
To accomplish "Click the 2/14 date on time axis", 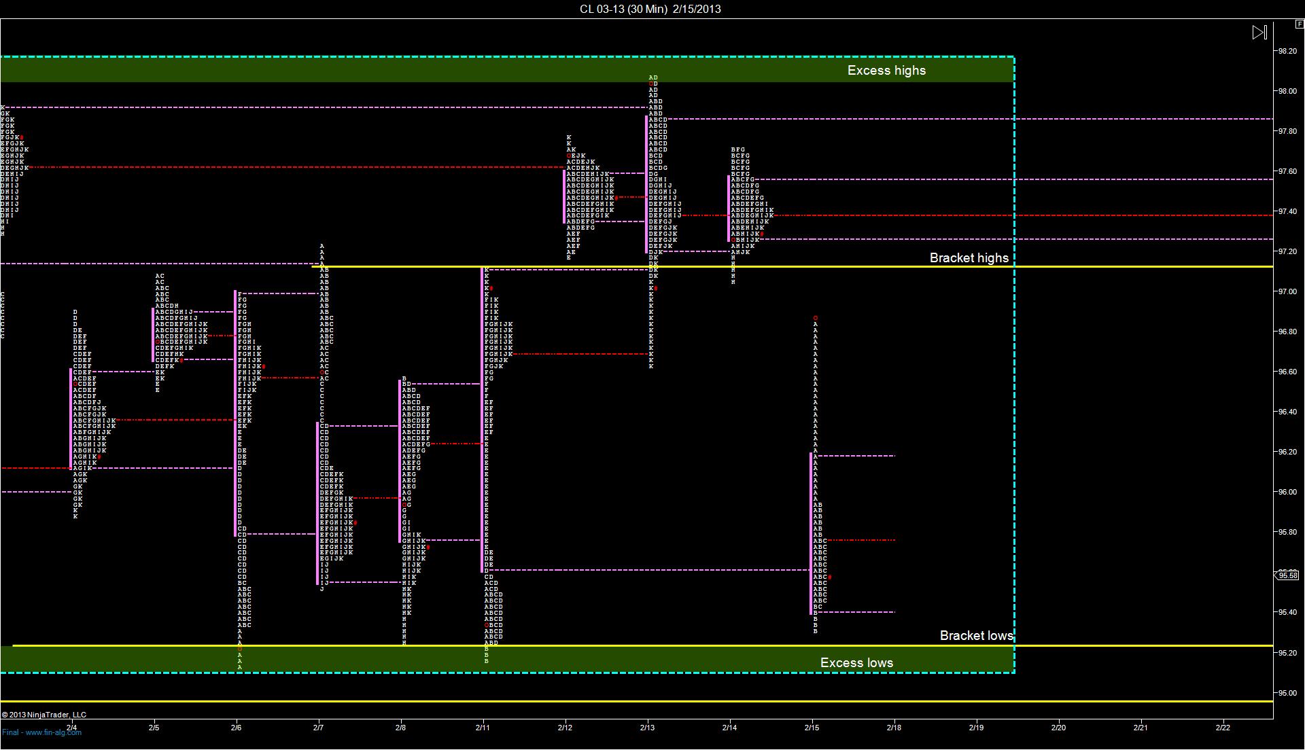I will tap(730, 728).
